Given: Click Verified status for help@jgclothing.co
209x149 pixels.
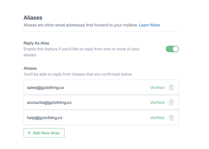Looking at the screenshot, I should point(157,118).
